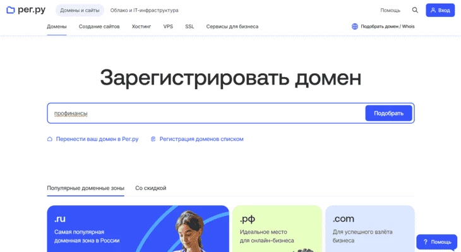Switch to the Со скидкой tab
461x252 pixels.
tap(150, 188)
